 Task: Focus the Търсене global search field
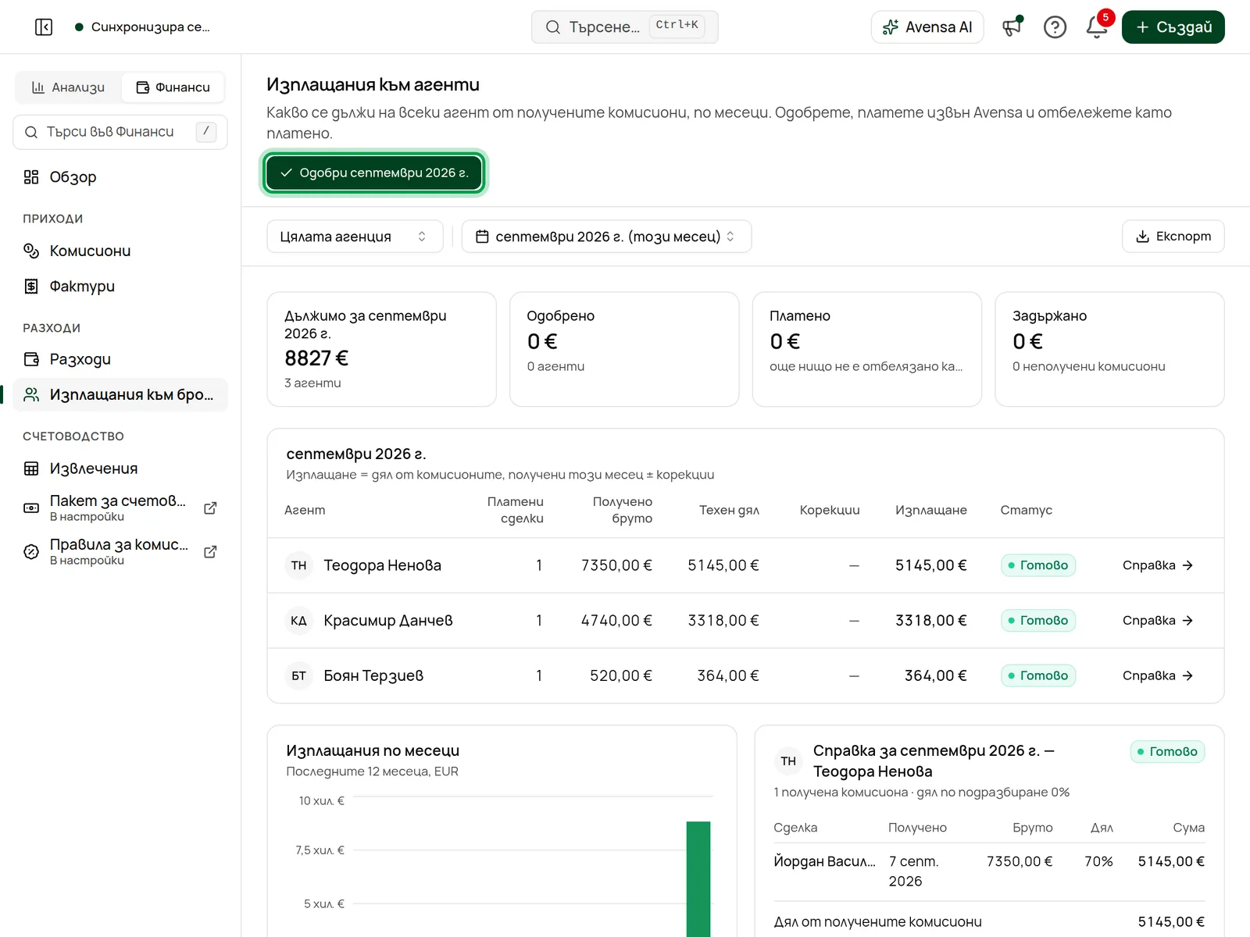624,27
